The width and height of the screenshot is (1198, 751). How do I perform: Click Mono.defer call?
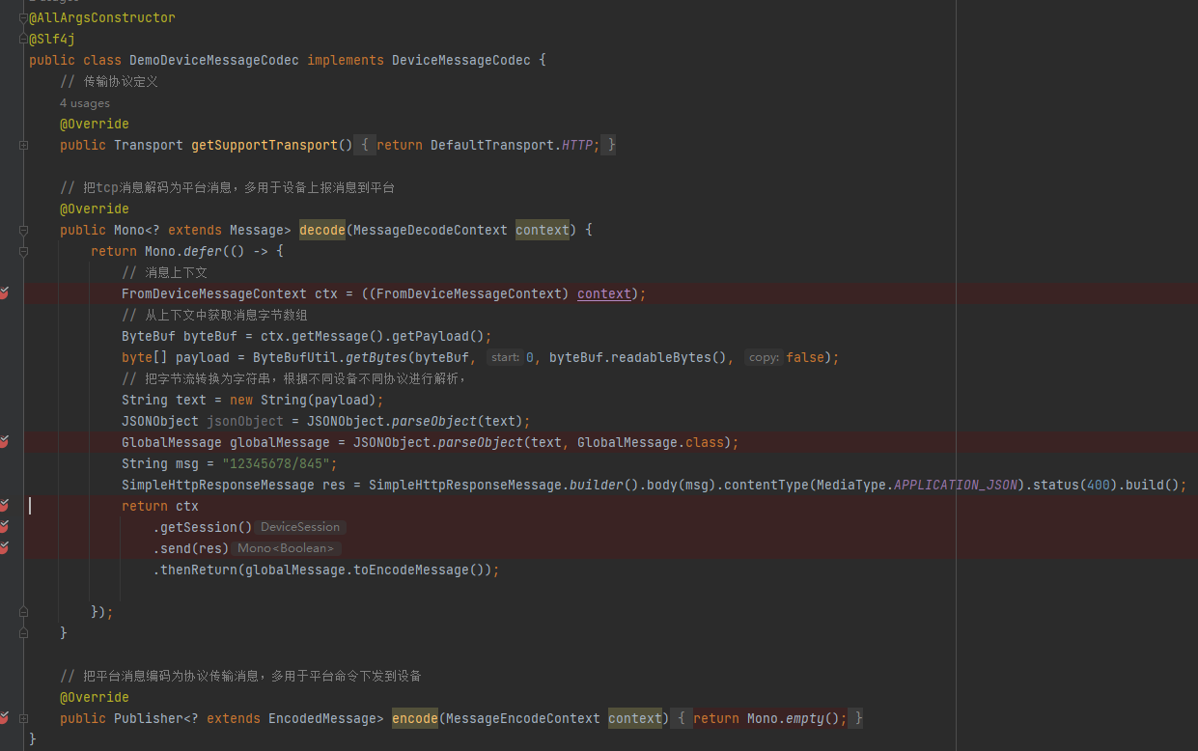(x=183, y=251)
